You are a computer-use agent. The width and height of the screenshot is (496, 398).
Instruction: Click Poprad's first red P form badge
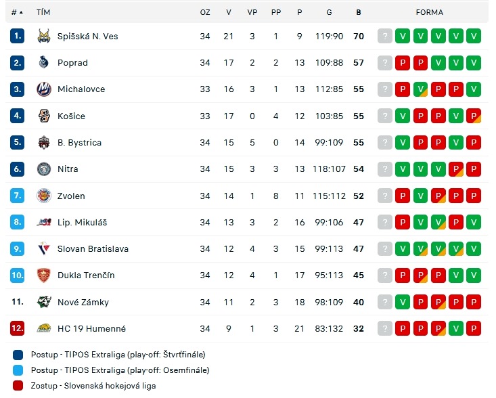[403, 63]
